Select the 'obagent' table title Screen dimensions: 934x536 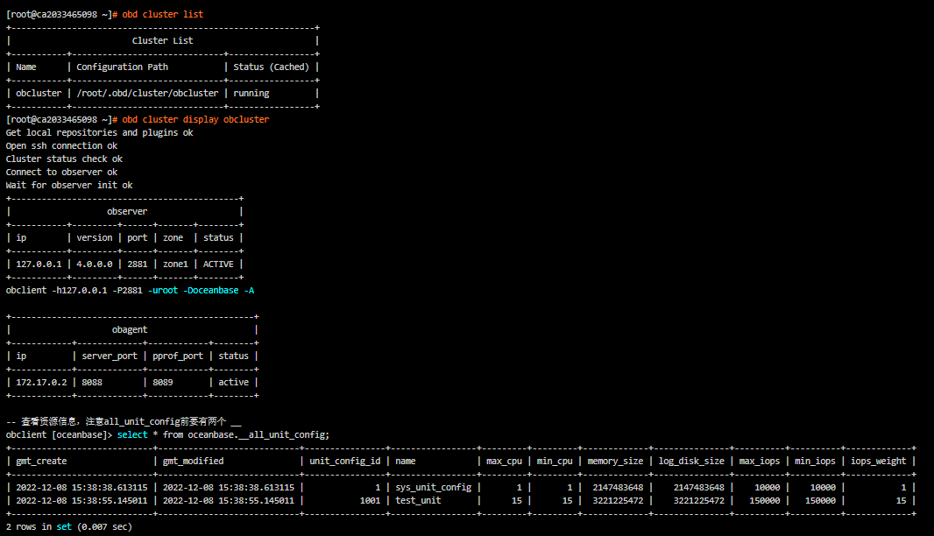130,328
